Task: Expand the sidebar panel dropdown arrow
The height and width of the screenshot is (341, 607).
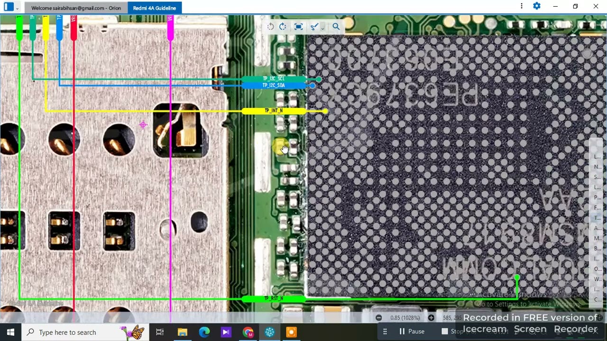Action: [x=18, y=8]
